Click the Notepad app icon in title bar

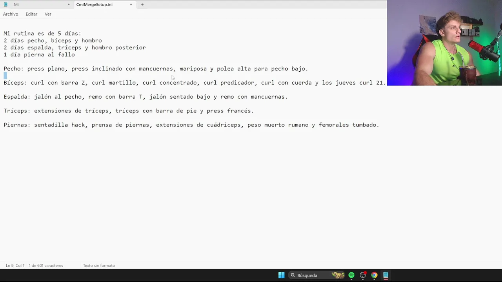pyautogui.click(x=5, y=5)
